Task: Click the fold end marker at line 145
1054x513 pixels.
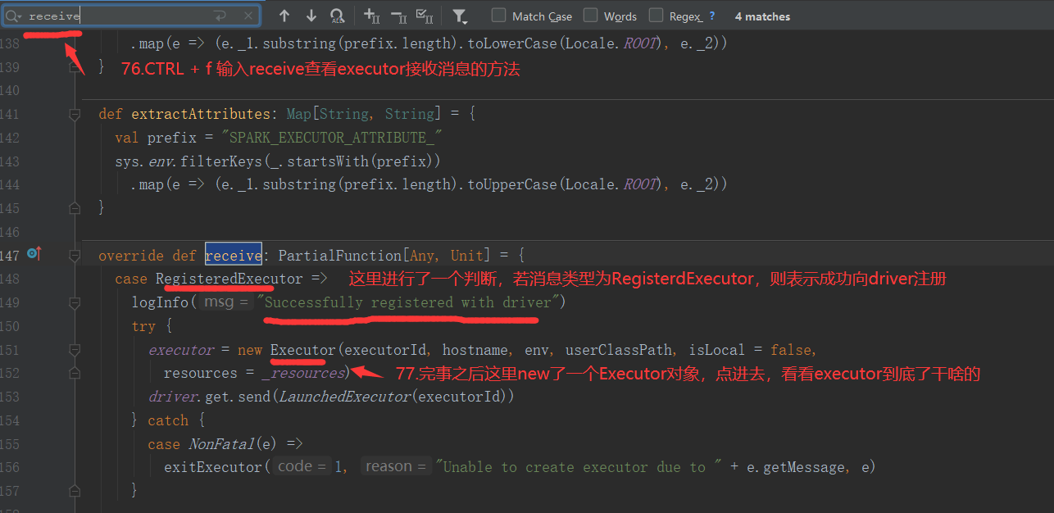Action: coord(75,208)
